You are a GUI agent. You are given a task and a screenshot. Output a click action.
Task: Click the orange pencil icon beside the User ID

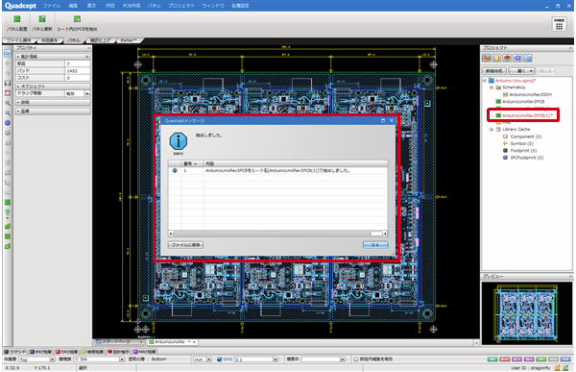(x=557, y=367)
